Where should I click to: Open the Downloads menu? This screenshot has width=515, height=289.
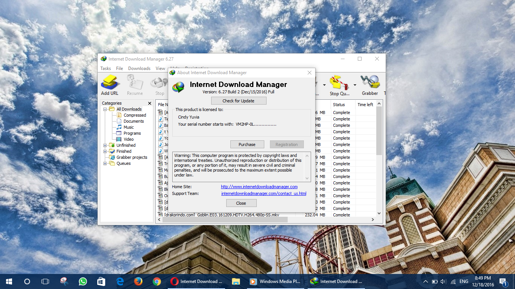(x=139, y=68)
